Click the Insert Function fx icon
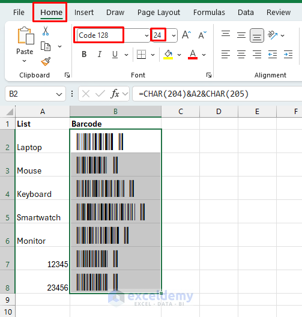 click(x=115, y=94)
